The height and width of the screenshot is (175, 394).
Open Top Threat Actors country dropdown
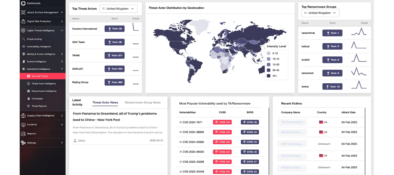[118, 9]
